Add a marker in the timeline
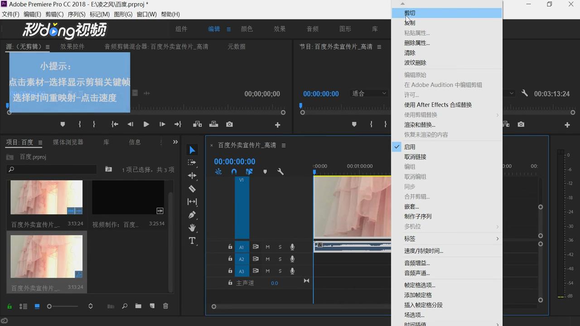The width and height of the screenshot is (580, 326). click(265, 172)
